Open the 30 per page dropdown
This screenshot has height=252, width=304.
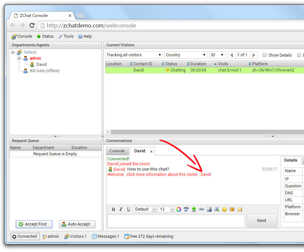pyautogui.click(x=217, y=55)
